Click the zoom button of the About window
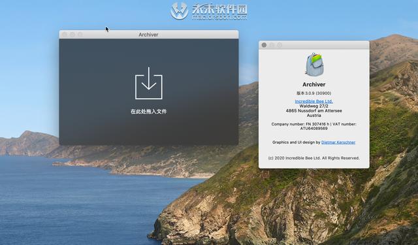The height and width of the screenshot is (245, 418). coord(280,45)
